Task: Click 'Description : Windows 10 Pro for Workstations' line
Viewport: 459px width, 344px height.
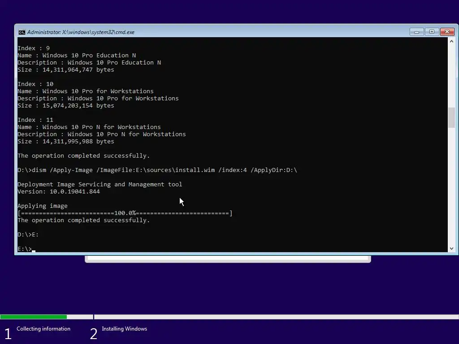Action: pyautogui.click(x=98, y=98)
